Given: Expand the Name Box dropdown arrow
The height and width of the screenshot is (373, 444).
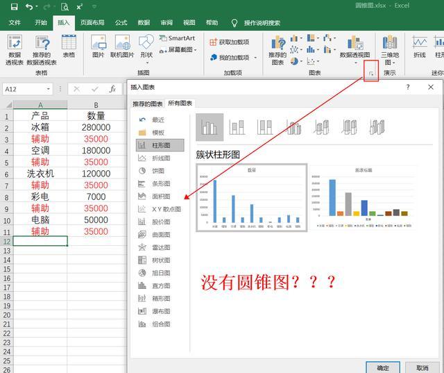Looking at the screenshot, I should pyautogui.click(x=49, y=90).
